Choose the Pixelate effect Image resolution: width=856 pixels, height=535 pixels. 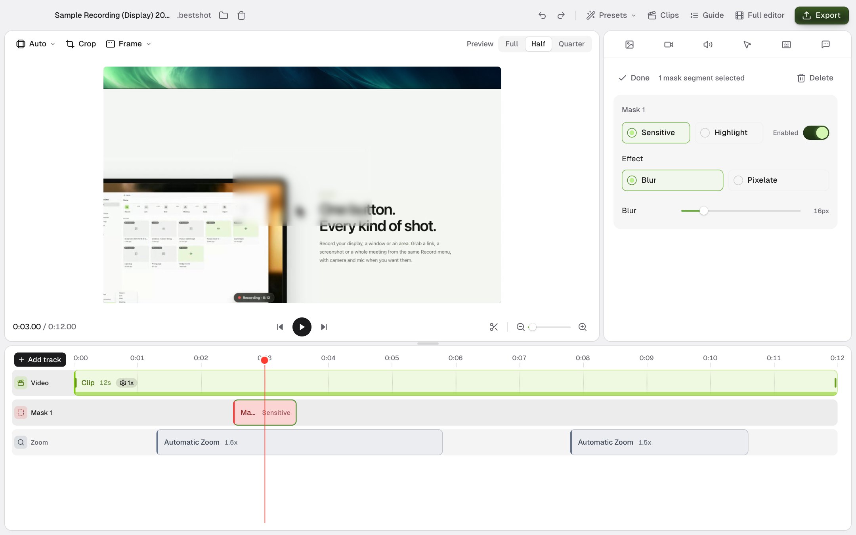[778, 180]
